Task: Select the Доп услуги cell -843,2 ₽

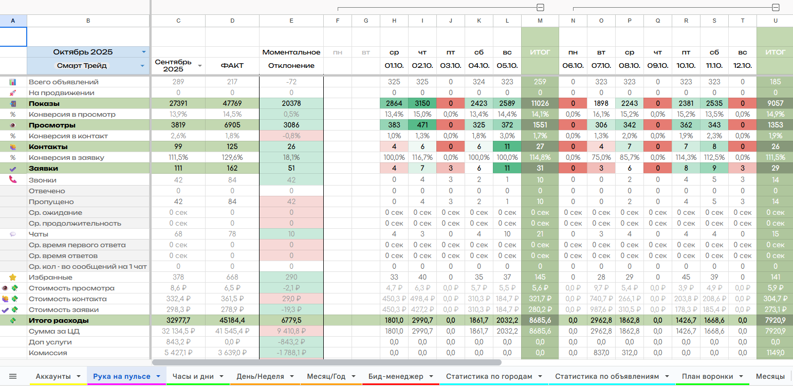Action: (291, 342)
